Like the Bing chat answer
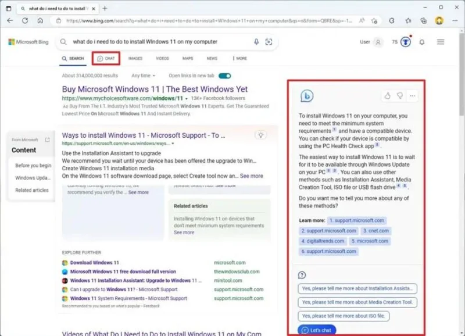Viewport: 465px width, 336px height. point(387,95)
